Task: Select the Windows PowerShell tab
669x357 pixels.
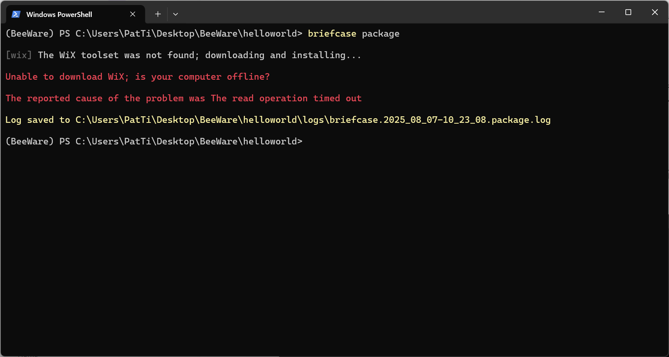Action: point(76,14)
